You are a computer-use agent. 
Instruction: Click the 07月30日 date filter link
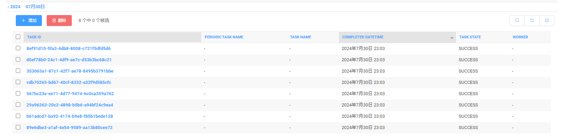click(35, 7)
